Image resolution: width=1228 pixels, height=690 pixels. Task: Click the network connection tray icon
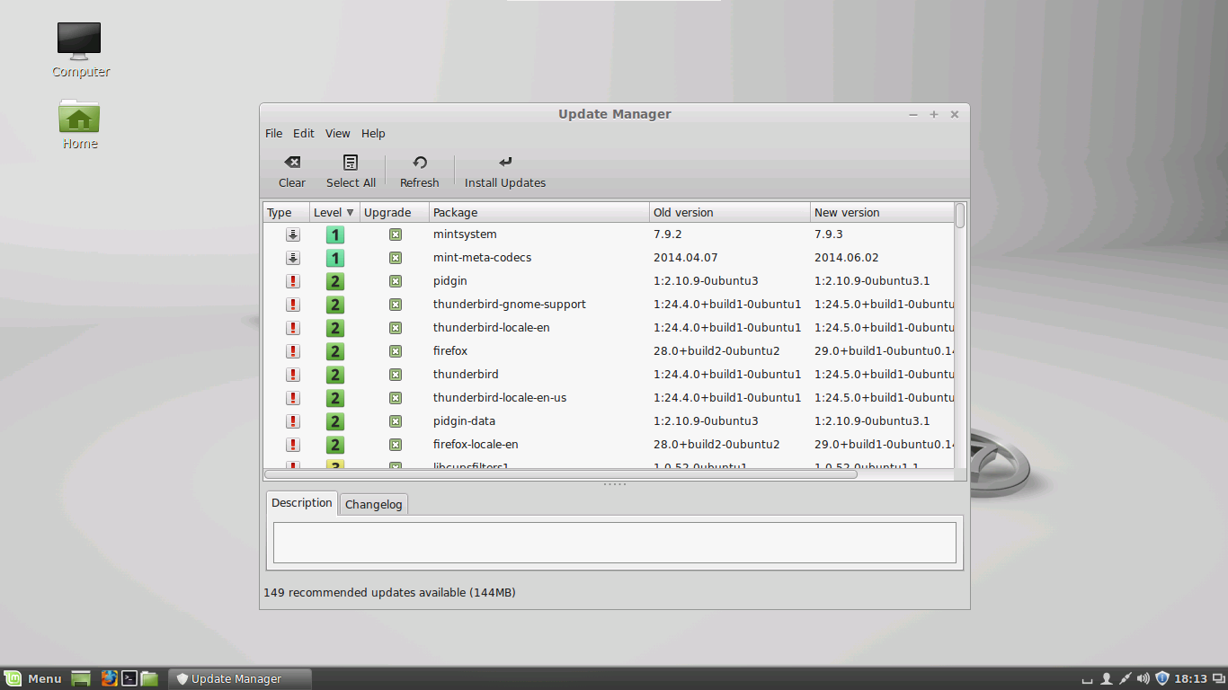pos(1125,678)
